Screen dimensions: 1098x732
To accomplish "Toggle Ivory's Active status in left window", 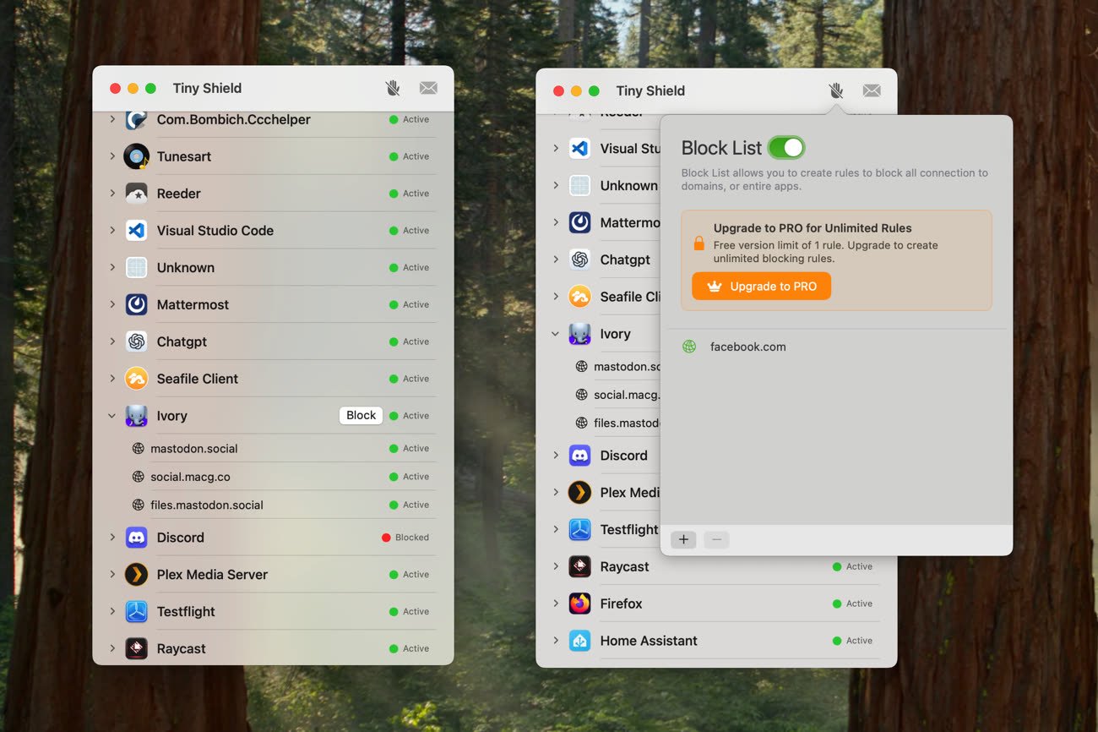I will [x=410, y=416].
